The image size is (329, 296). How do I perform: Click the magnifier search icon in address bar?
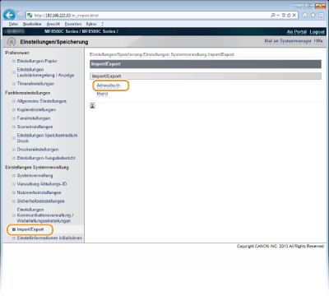[273, 15]
